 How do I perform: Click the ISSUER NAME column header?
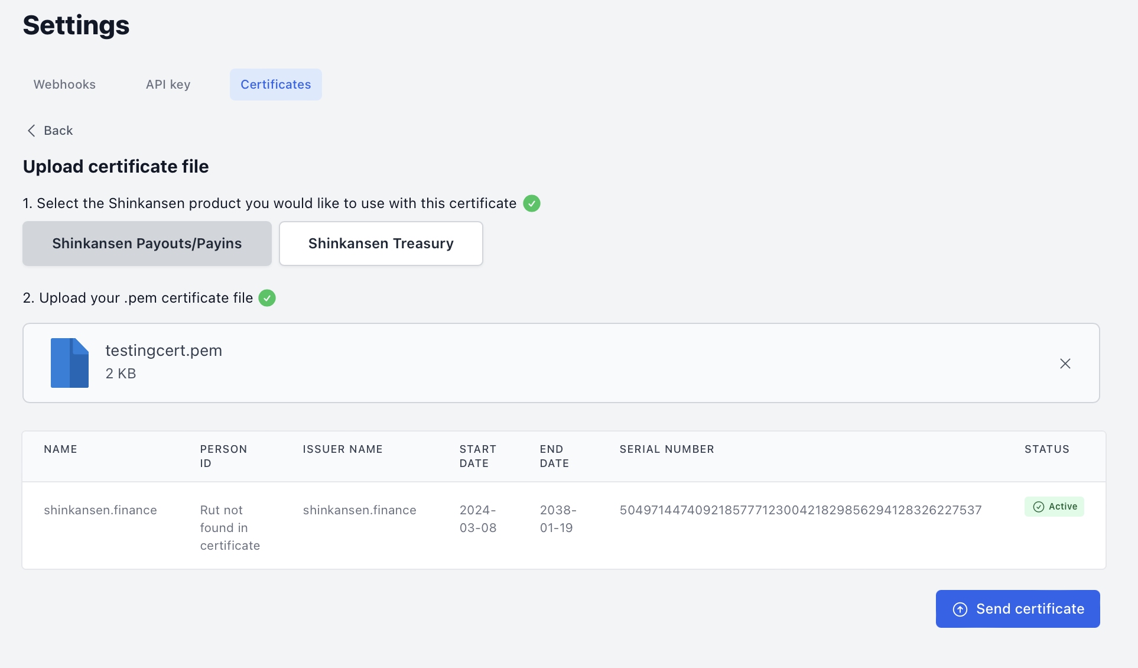tap(343, 449)
